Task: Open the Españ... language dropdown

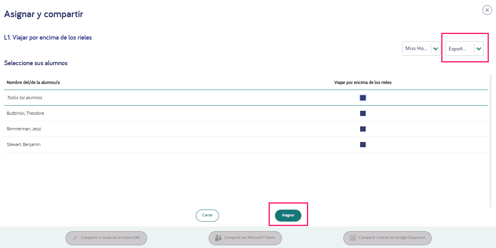Action: click(x=464, y=48)
